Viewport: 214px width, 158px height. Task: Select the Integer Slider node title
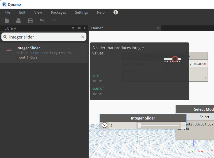143,118
